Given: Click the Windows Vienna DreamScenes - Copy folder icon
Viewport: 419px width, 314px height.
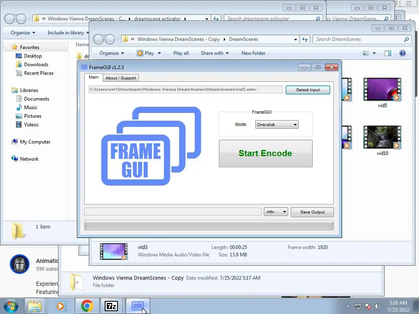Looking at the screenshot, I should 76,282.
